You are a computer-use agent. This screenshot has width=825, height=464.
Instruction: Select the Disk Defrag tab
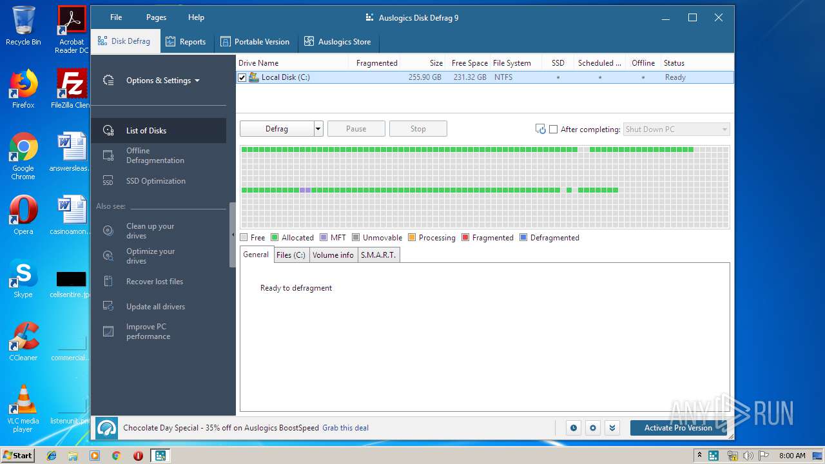124,41
